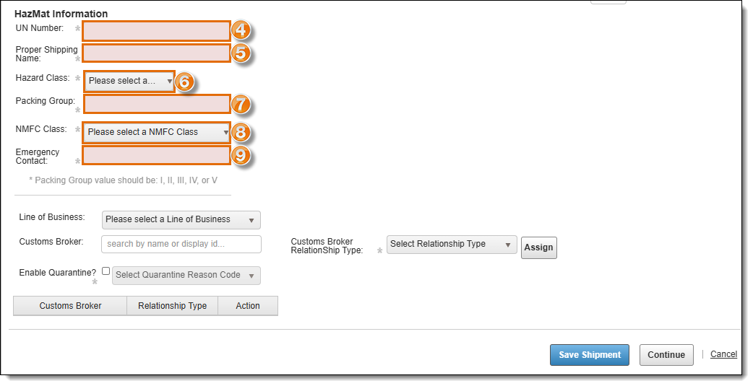Click the Customs Broker search field
753x386 pixels.
point(181,244)
